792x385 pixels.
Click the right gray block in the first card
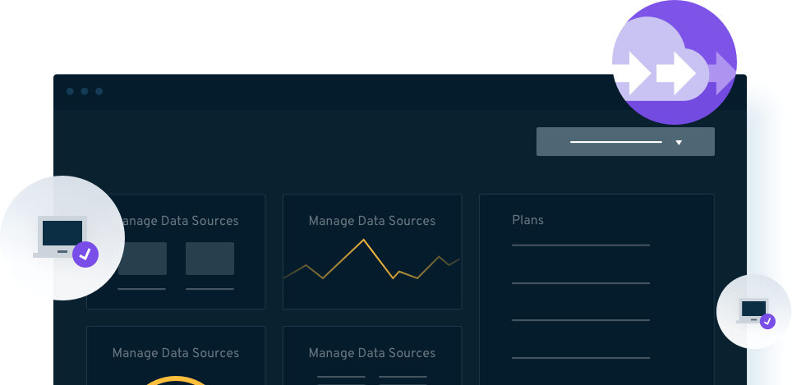pos(210,259)
